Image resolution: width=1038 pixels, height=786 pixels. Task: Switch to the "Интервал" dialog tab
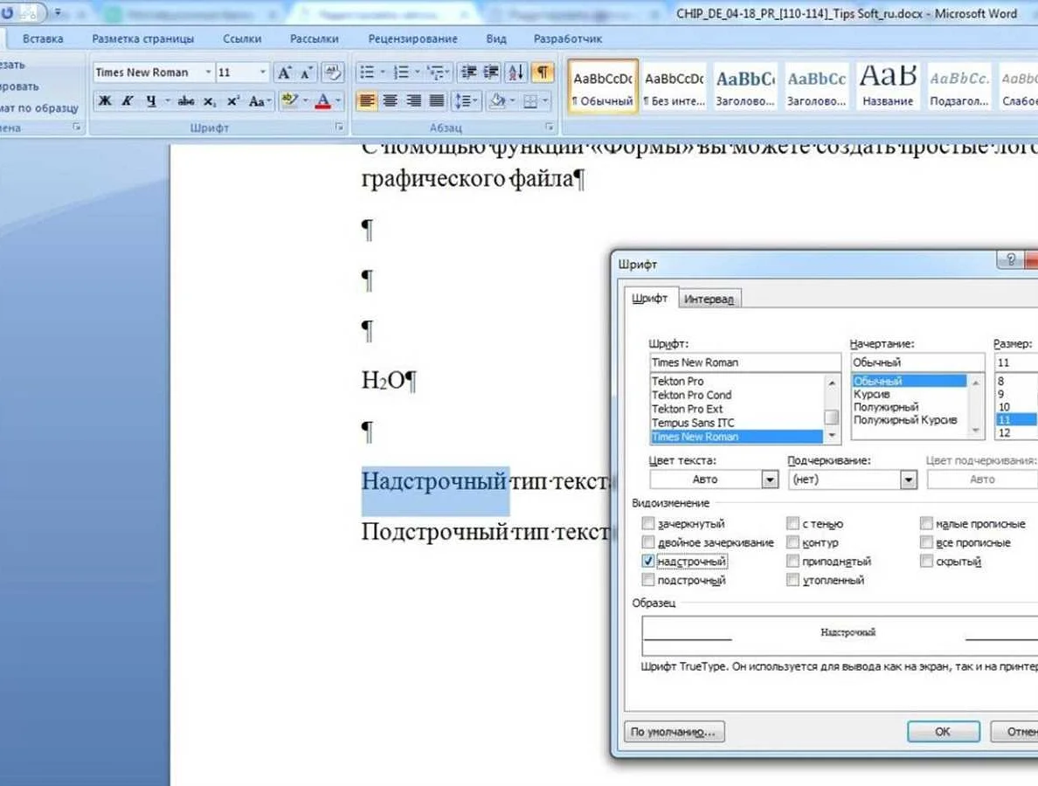coord(709,300)
